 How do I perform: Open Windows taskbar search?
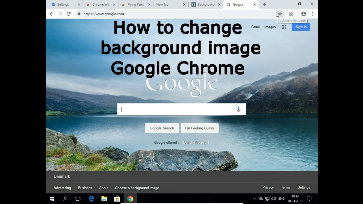[65, 199]
